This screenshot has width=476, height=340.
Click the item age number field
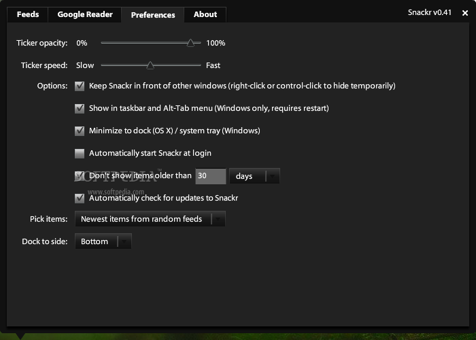pyautogui.click(x=210, y=176)
